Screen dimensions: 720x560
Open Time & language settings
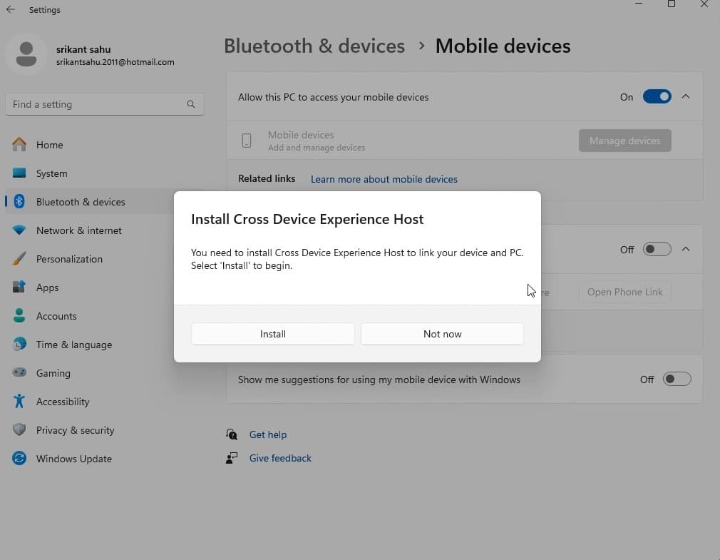pyautogui.click(x=73, y=345)
